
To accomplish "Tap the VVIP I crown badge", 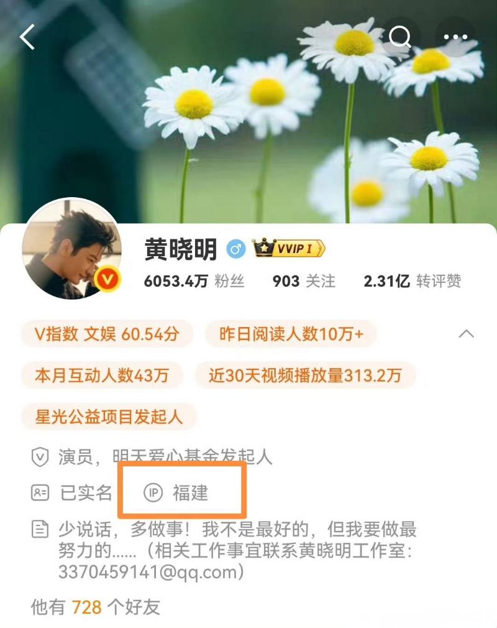I will point(288,248).
